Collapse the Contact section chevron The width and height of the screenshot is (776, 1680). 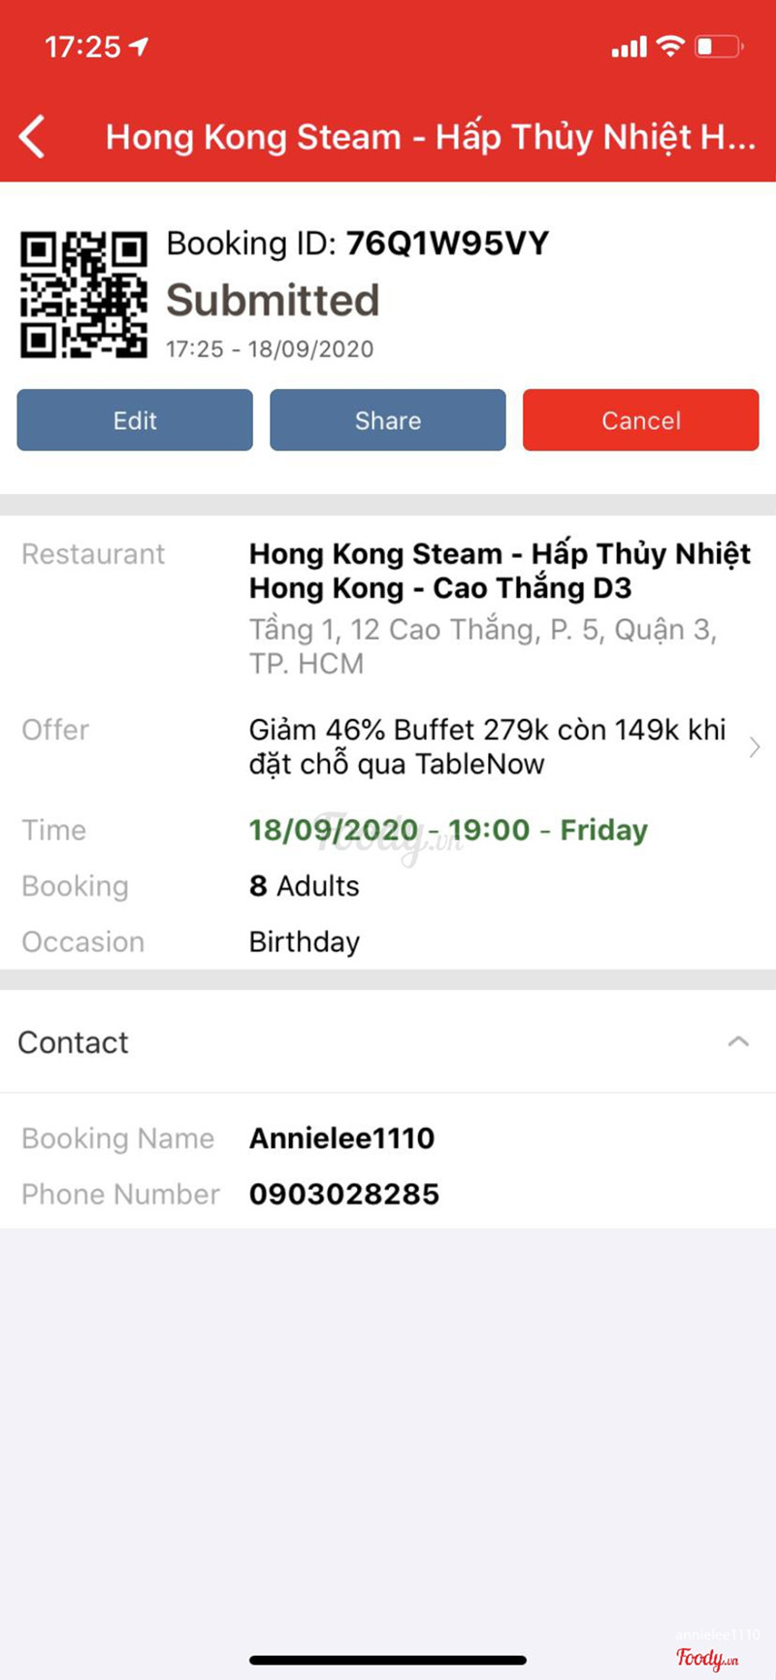738,1041
